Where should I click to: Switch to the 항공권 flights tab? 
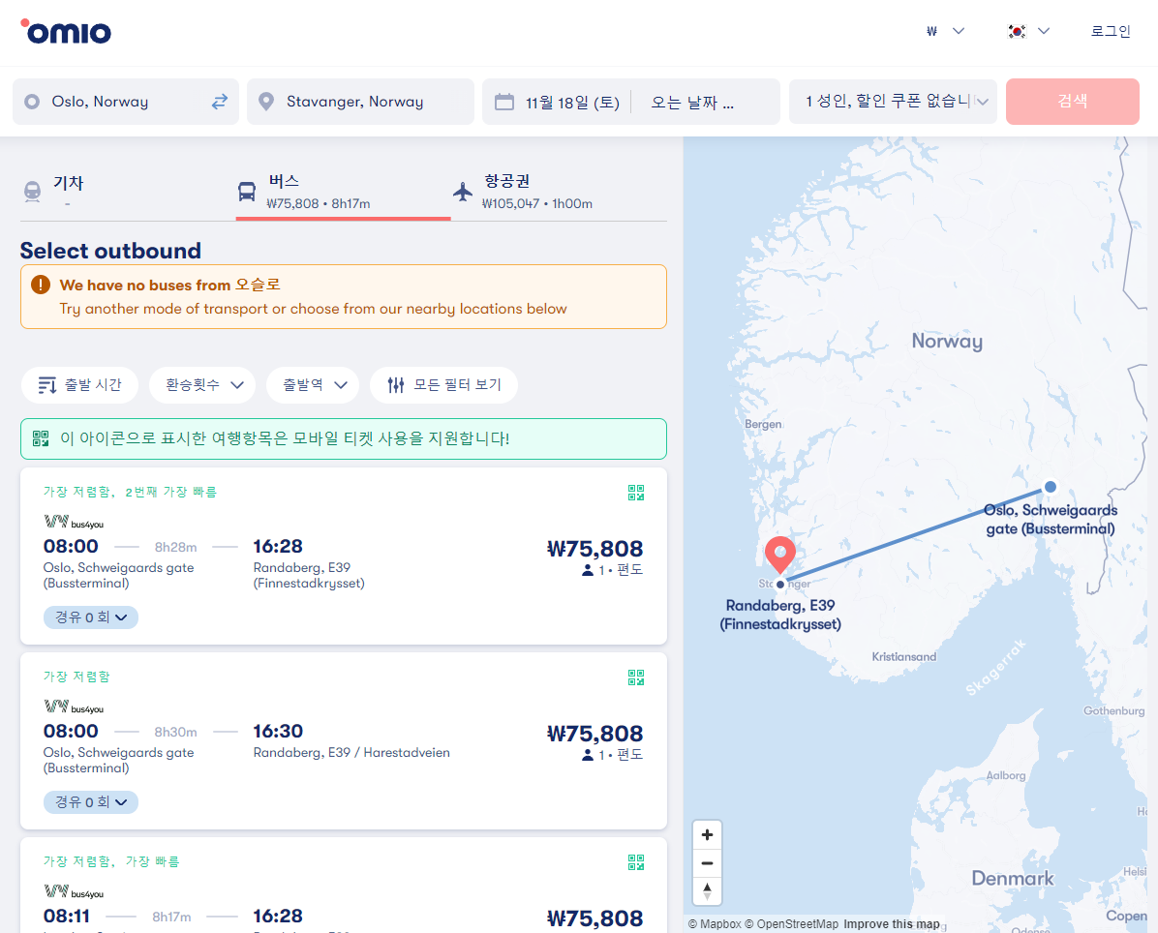(x=559, y=192)
